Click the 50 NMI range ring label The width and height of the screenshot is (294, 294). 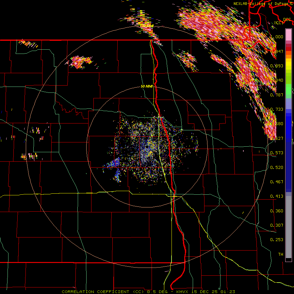(x=147, y=86)
